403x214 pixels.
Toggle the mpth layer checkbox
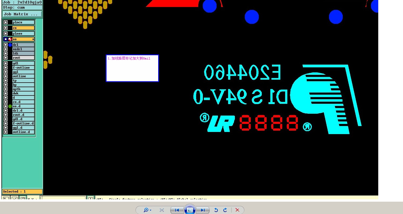coord(6,89)
